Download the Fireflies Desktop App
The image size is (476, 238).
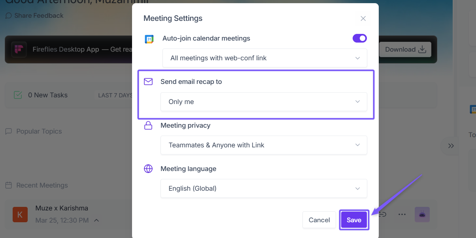click(405, 50)
